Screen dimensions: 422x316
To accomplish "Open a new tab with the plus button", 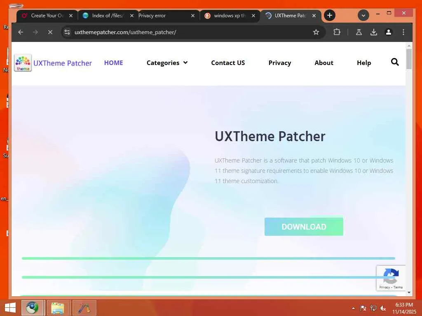I will point(329,15).
